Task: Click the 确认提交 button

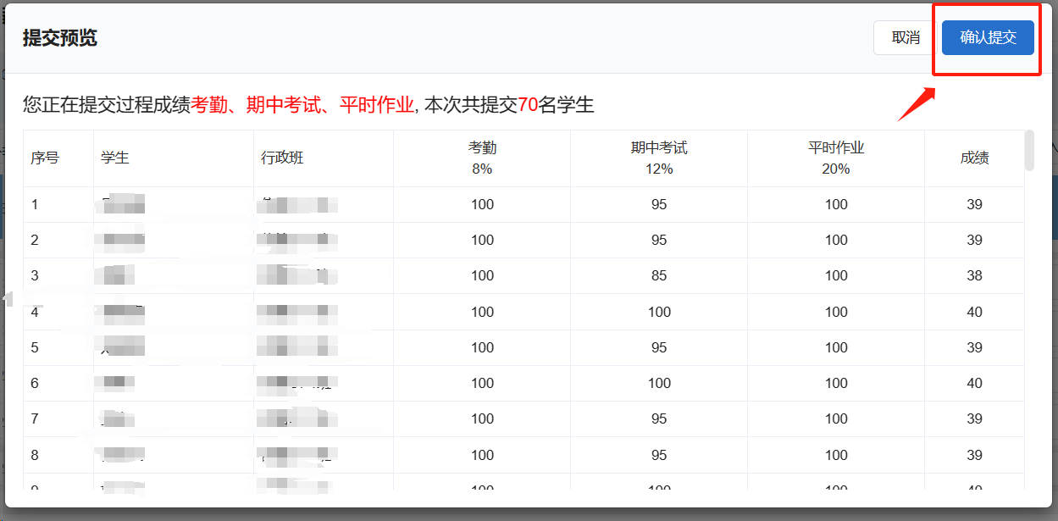Action: click(988, 37)
